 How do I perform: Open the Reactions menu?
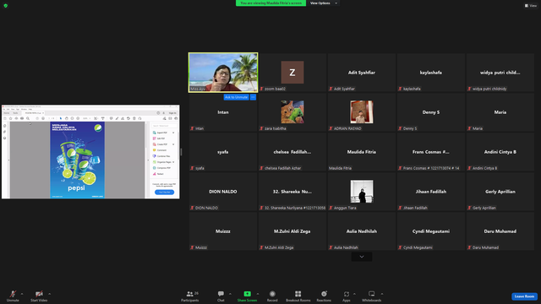[x=324, y=296]
